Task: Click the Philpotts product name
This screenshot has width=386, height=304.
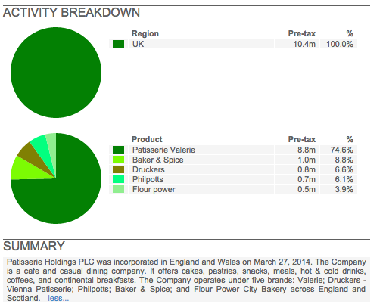Action: click(x=148, y=179)
